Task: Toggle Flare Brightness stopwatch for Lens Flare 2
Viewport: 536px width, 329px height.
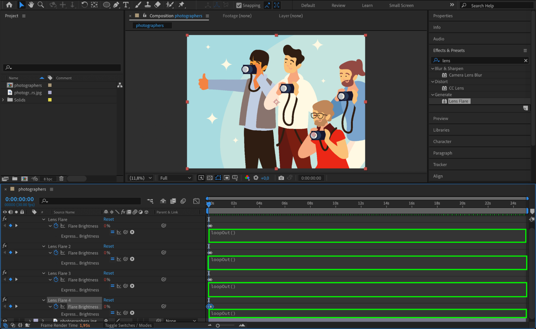Action: point(56,253)
